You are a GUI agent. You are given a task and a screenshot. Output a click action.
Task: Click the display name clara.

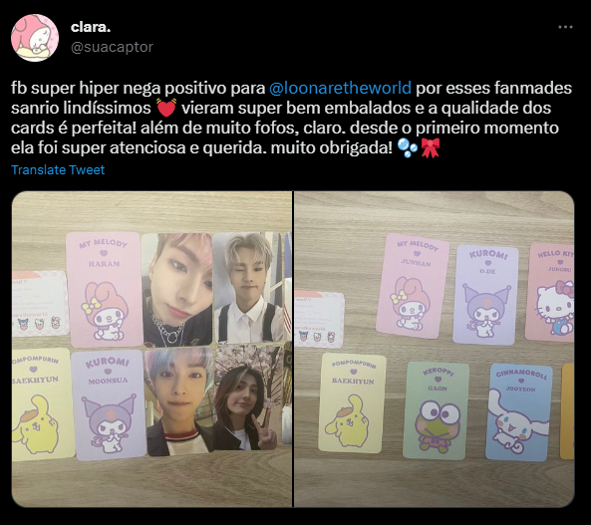click(x=91, y=27)
